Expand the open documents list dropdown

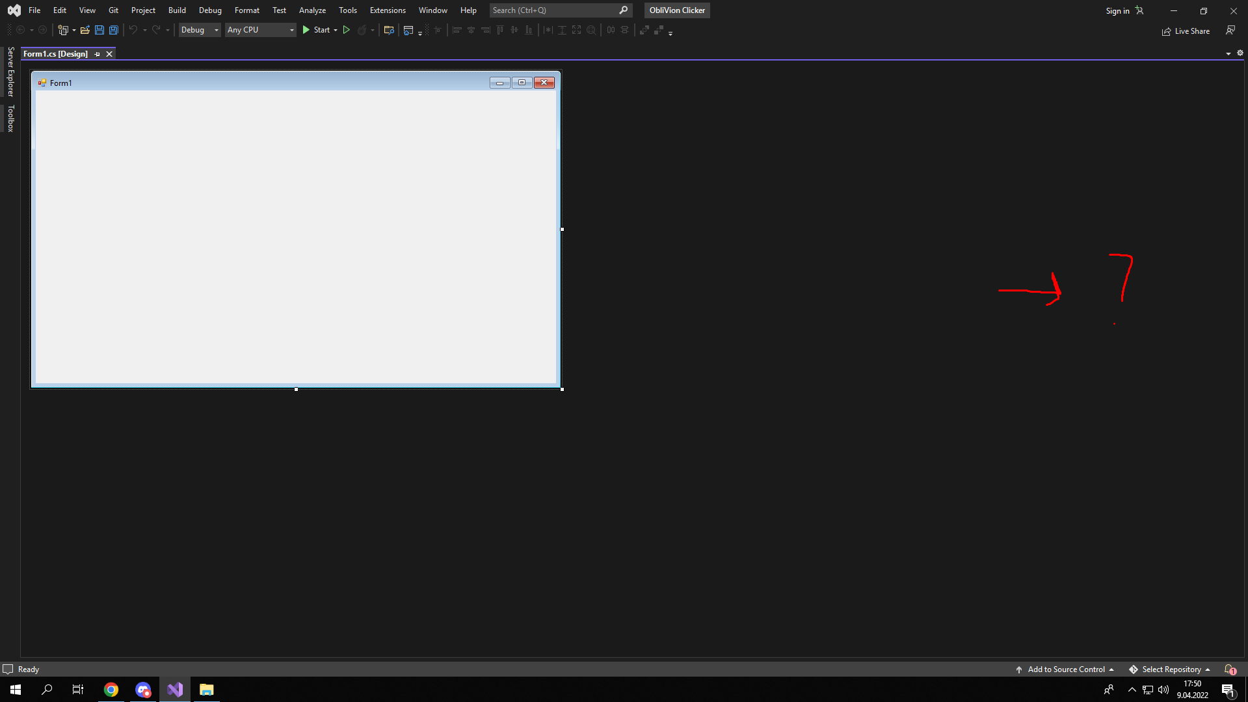tap(1228, 54)
